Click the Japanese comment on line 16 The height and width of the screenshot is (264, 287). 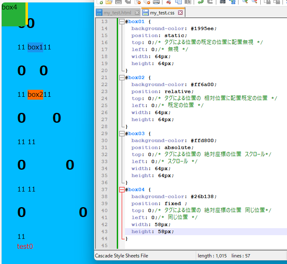point(208,42)
